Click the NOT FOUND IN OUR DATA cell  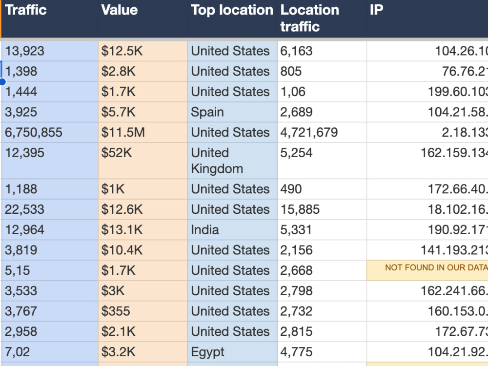tap(427, 271)
